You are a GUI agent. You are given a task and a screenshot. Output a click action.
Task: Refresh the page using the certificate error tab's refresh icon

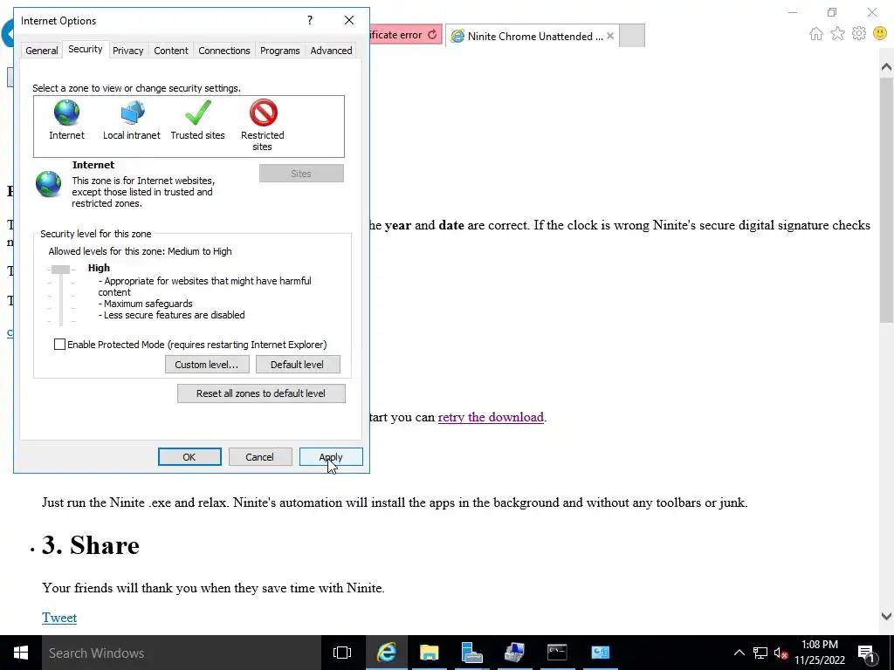[x=432, y=35]
